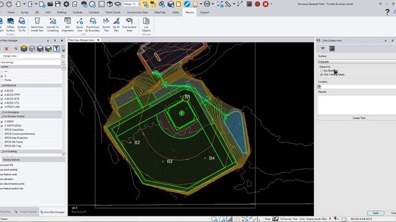Toggle the A-BLDG layer checkbox
Image resolution: width=396 pixels, height=222 pixels.
tap(2, 91)
